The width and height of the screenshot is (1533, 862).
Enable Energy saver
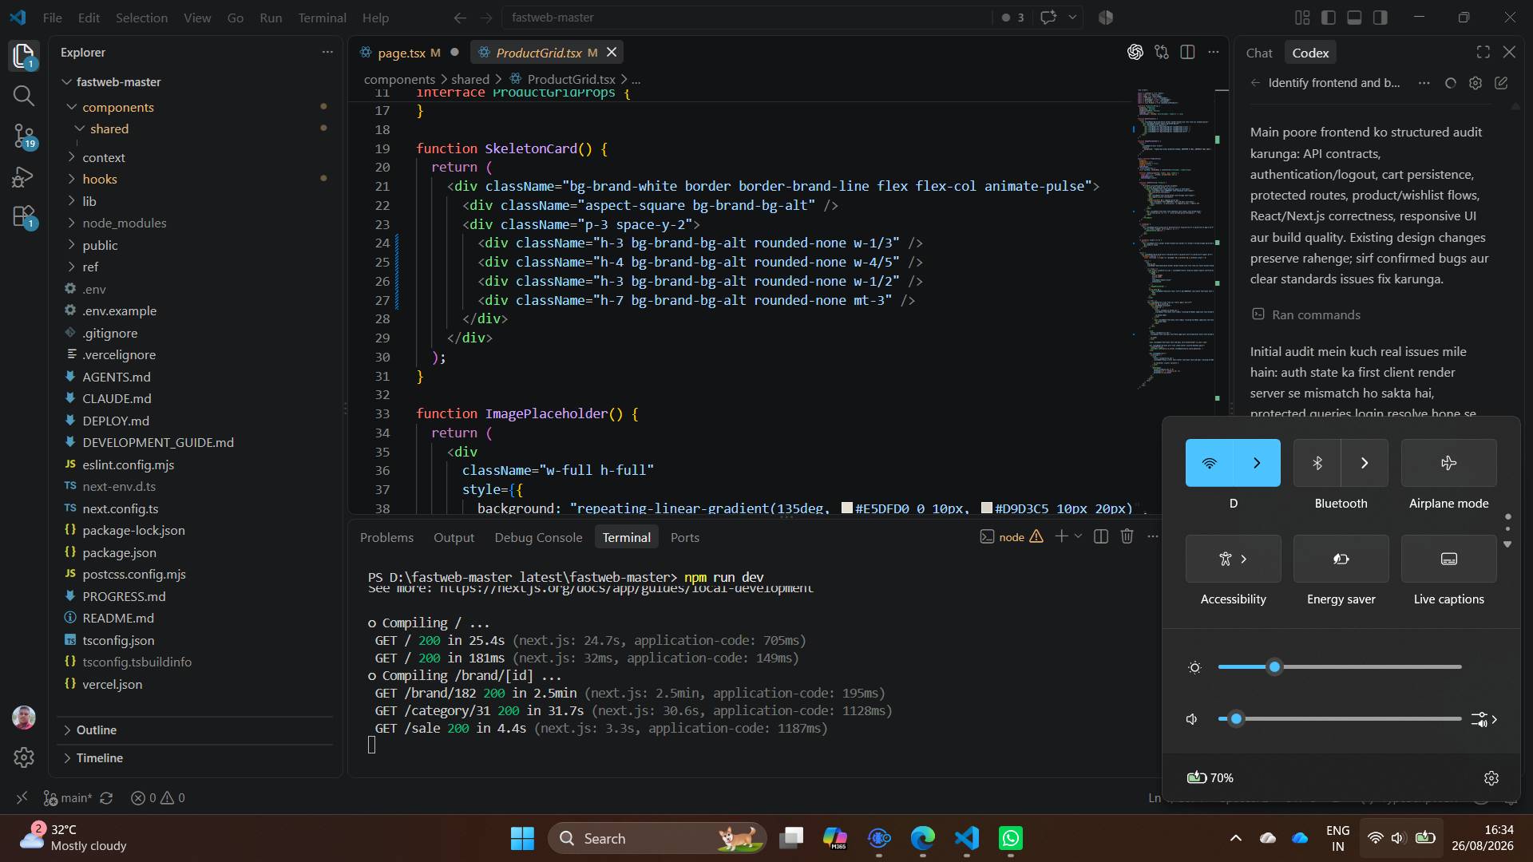point(1341,559)
